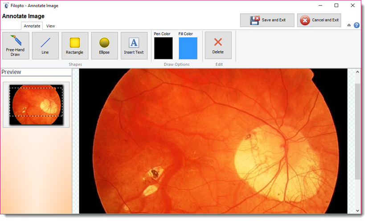
Task: Minimize the Annotate Image window
Action: pyautogui.click(x=320, y=5)
